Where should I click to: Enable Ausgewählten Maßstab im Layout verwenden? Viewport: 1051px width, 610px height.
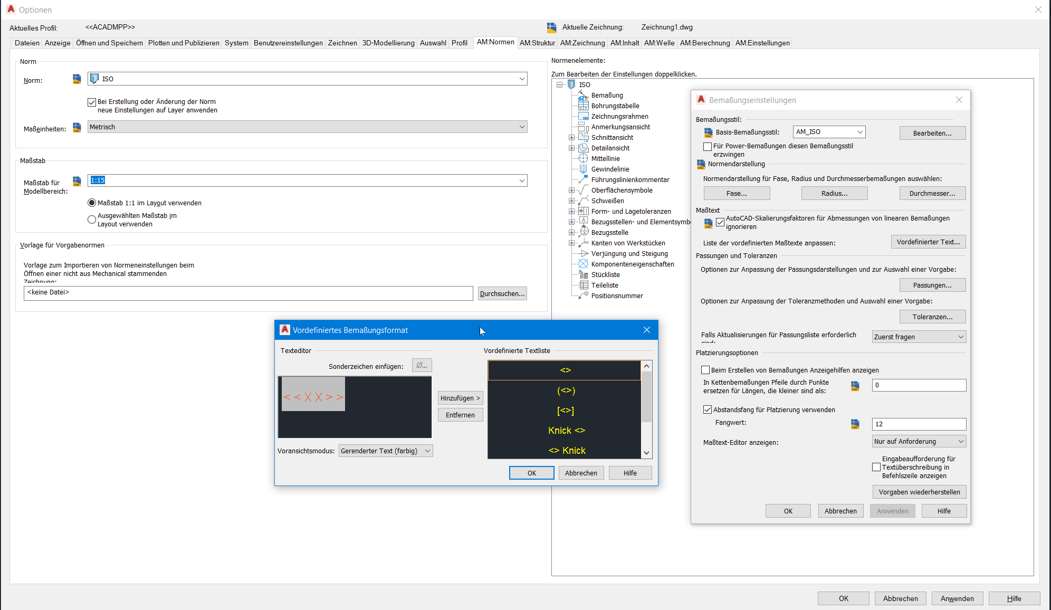(x=92, y=220)
